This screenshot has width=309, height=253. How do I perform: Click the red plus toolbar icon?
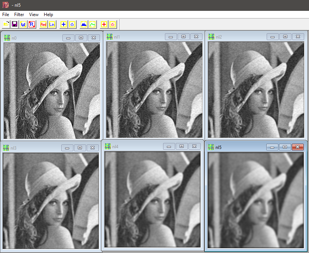pyautogui.click(x=104, y=24)
